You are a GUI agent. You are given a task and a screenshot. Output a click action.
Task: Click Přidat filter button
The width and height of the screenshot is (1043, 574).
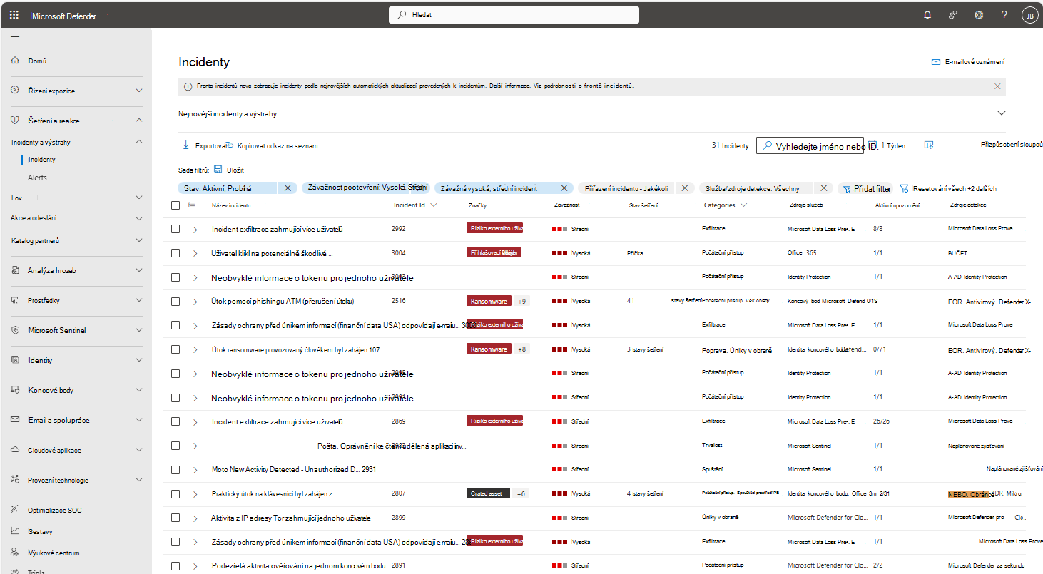pos(867,189)
